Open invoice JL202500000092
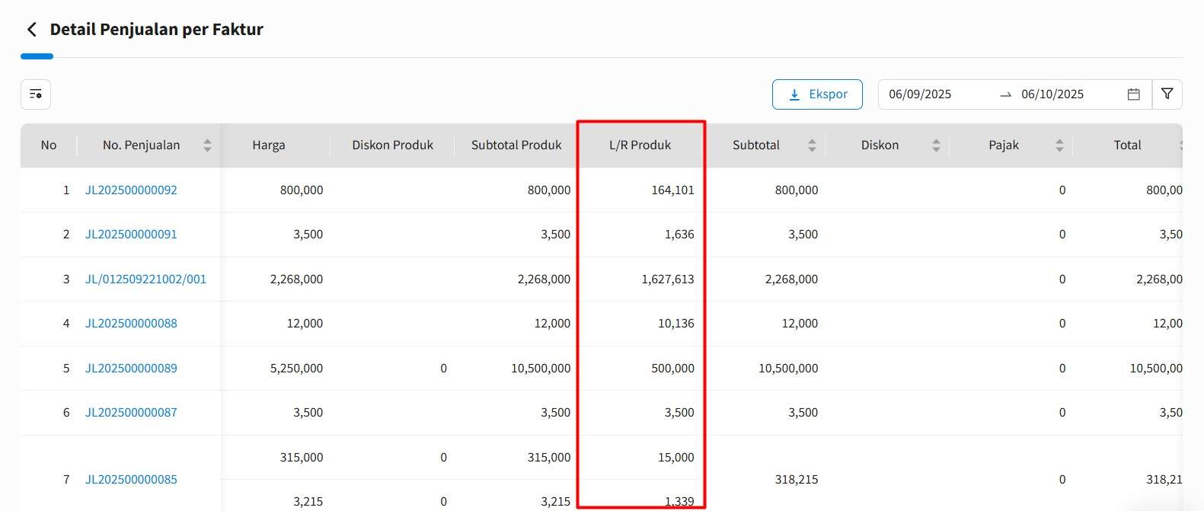This screenshot has height=511, width=1204. (131, 190)
